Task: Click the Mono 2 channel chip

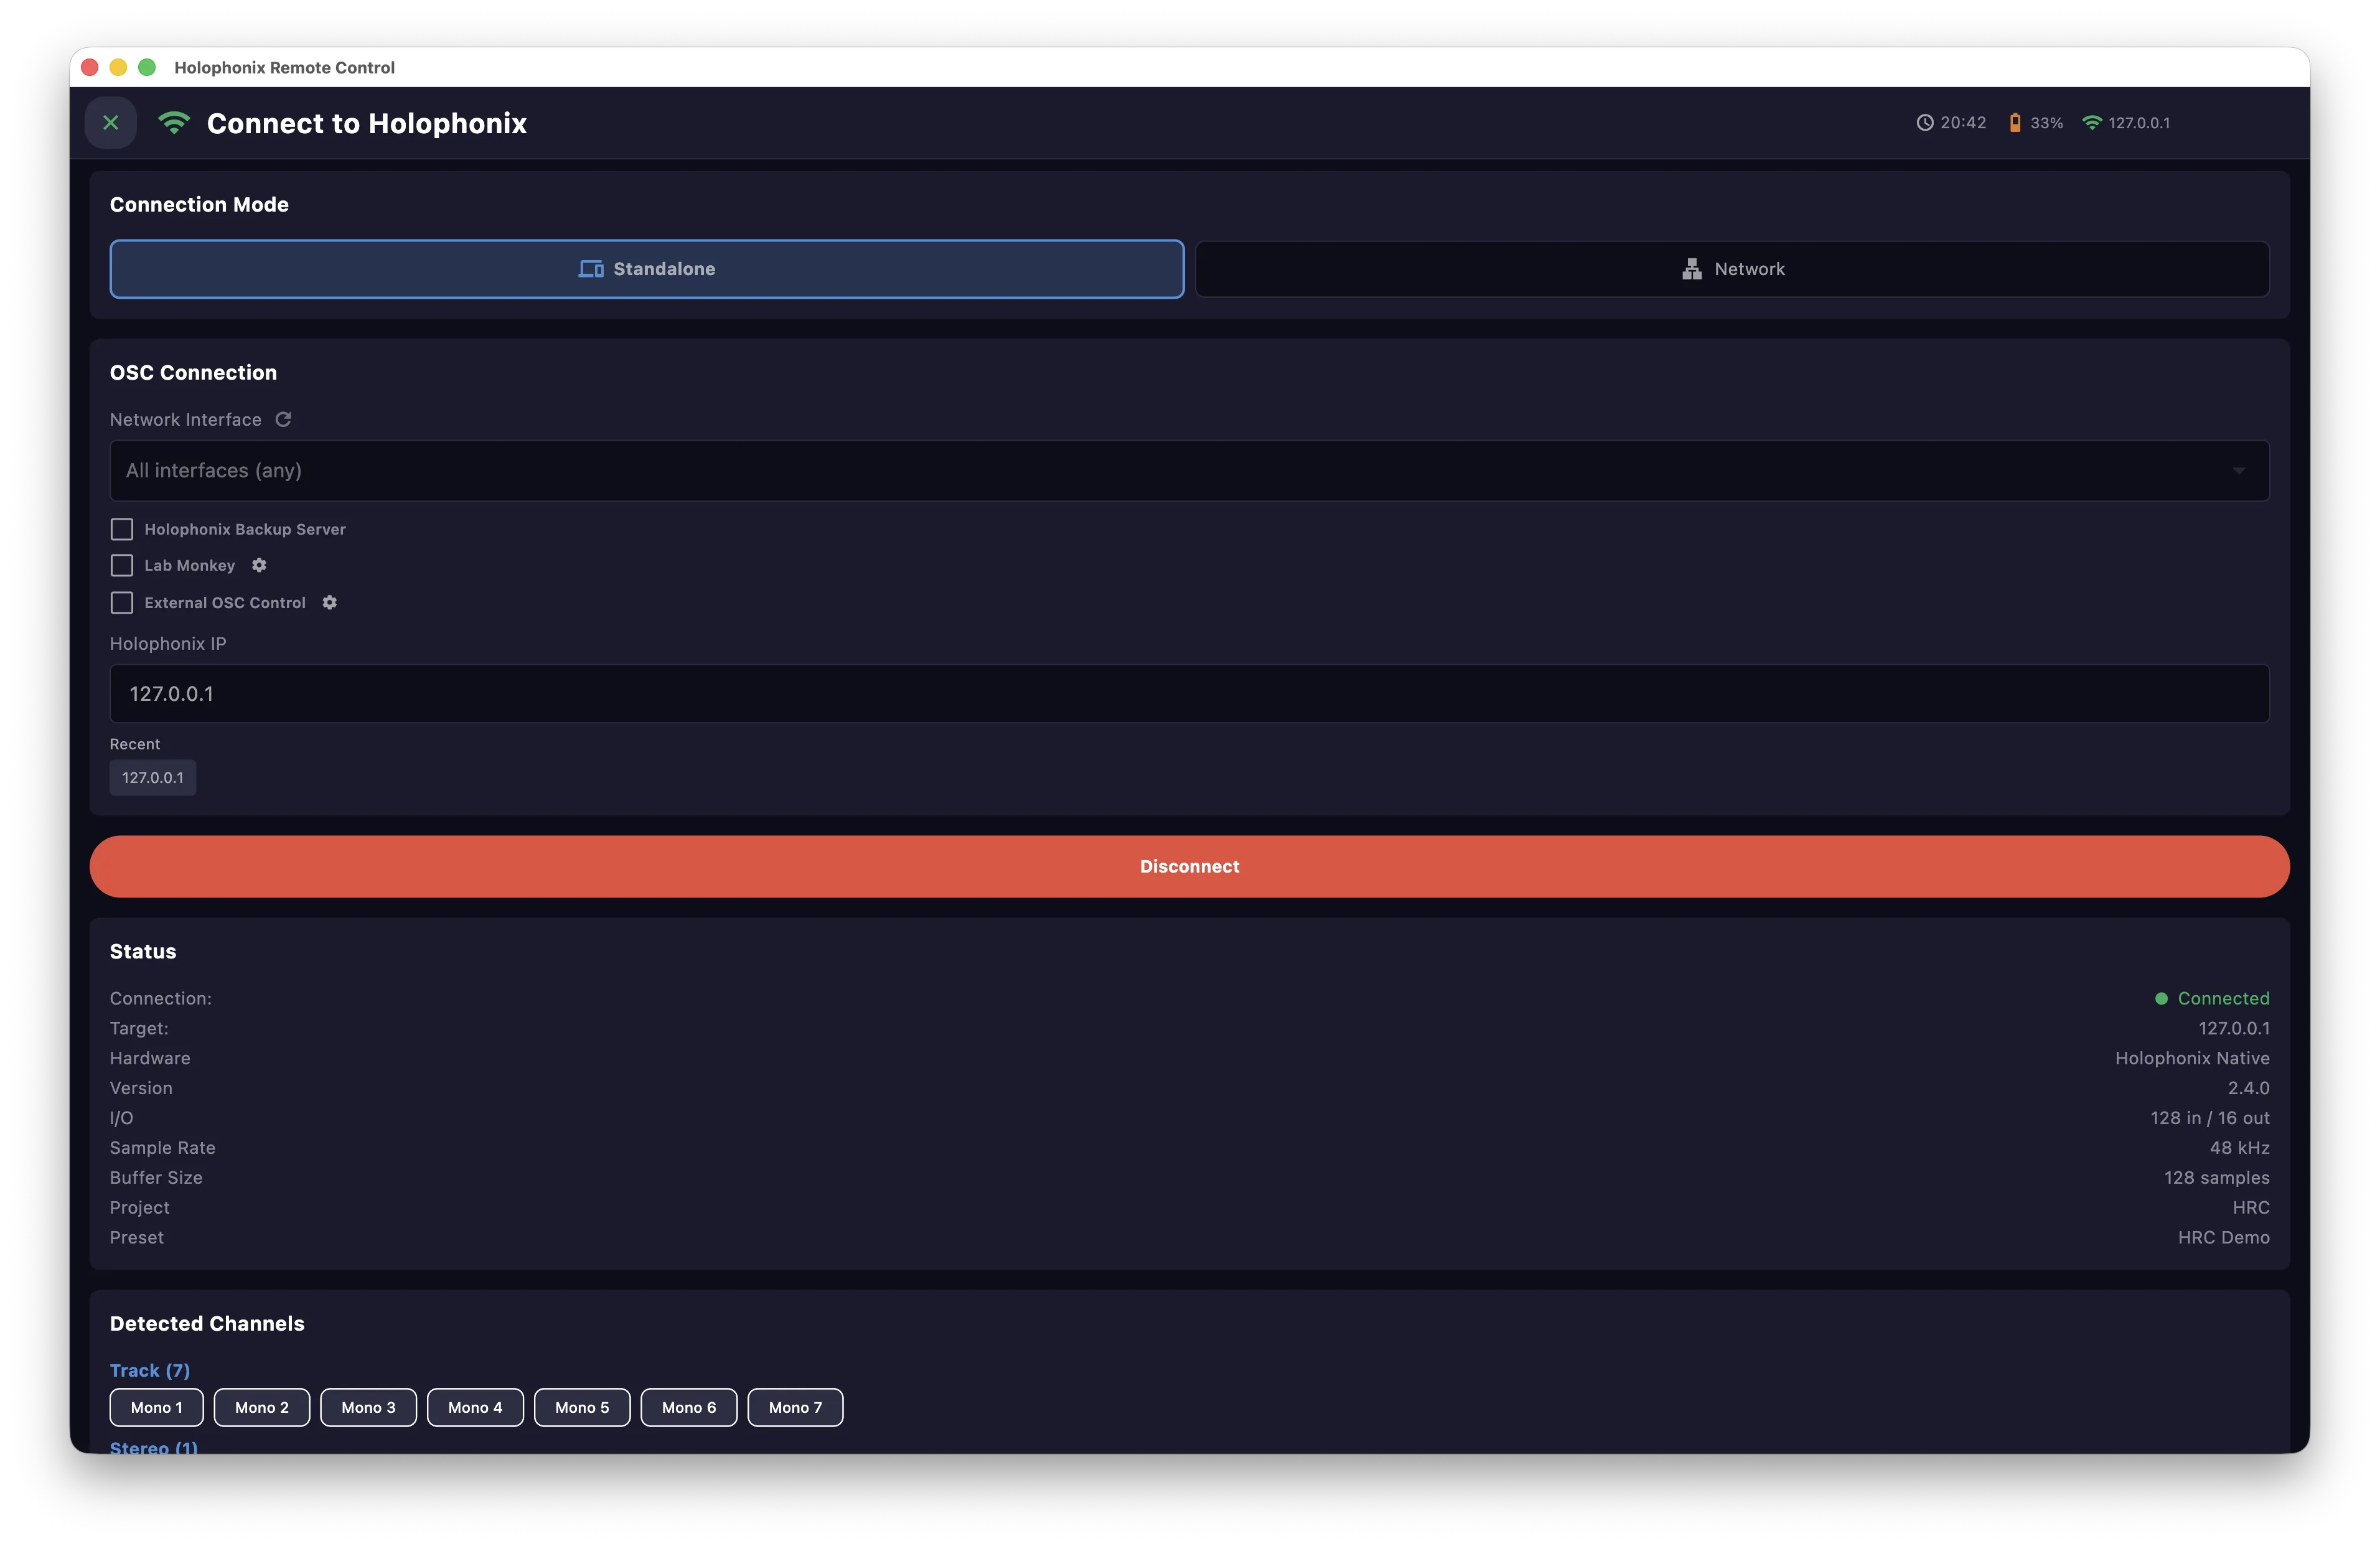Action: tap(262, 1407)
